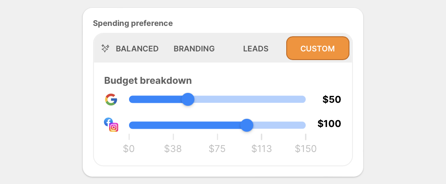Click the $150 scale label
Screen dimensions: 446x184
pos(306,149)
